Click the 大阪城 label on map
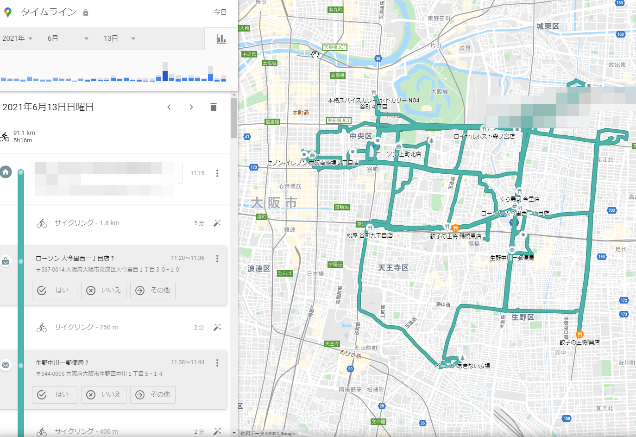Viewport: 636px width, 437px height. click(439, 92)
